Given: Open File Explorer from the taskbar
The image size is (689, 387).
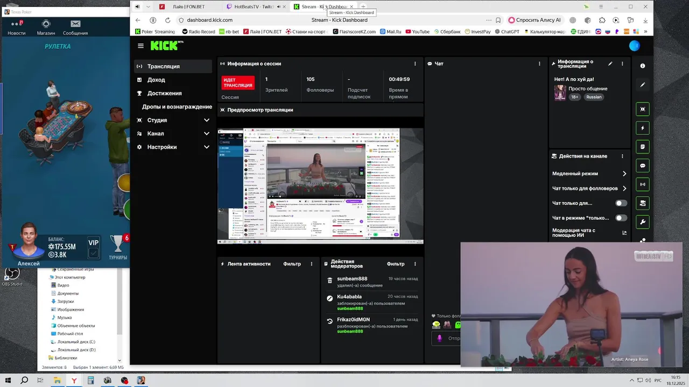Looking at the screenshot, I should click(x=57, y=381).
